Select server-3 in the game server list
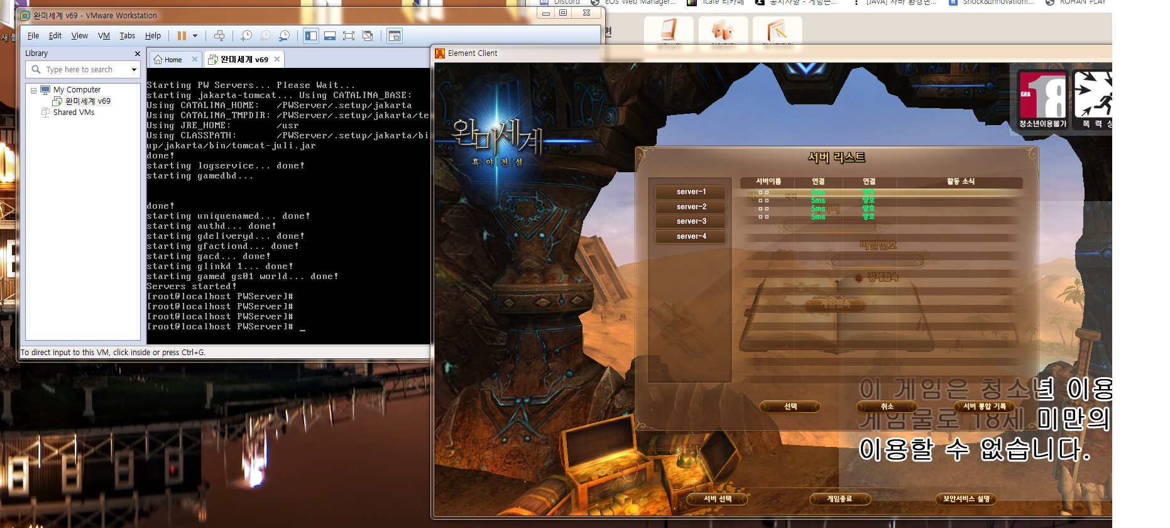This screenshot has height=528, width=1170. 691,221
